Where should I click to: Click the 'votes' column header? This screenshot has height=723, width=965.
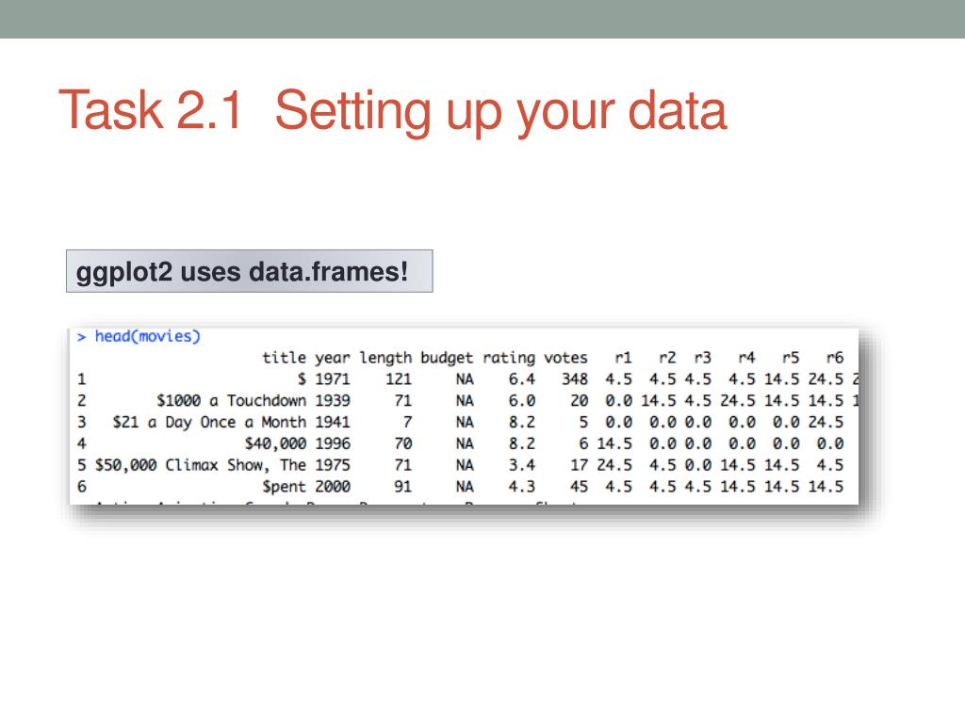coord(565,358)
